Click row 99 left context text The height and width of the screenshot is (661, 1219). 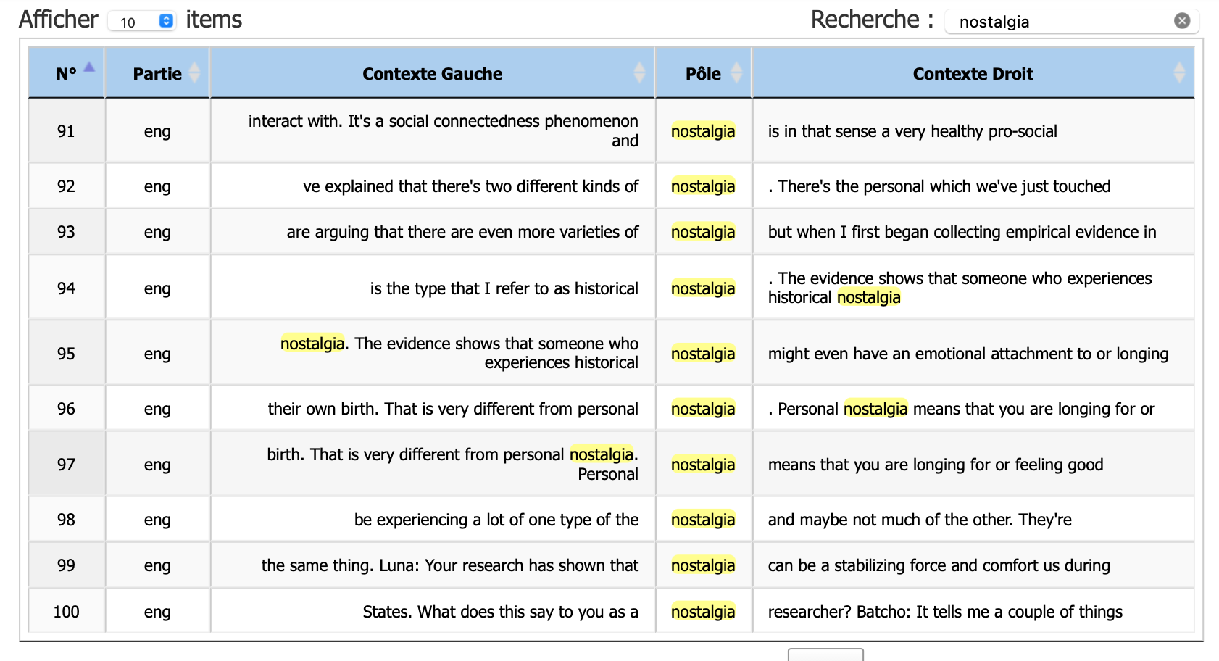point(449,565)
